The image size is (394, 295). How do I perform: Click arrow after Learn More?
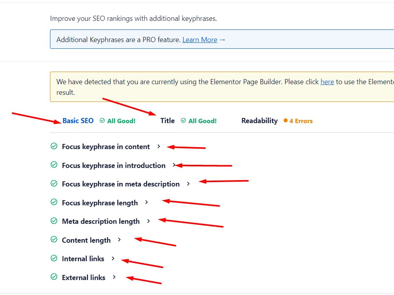[222, 40]
